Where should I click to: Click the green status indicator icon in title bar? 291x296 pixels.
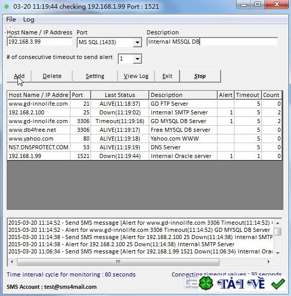click(x=7, y=7)
